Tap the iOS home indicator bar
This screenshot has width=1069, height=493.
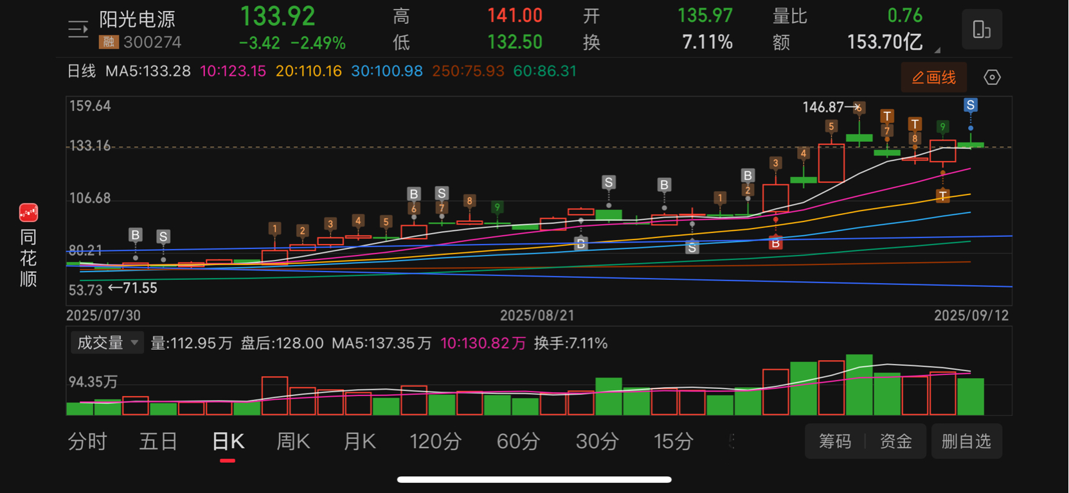[x=534, y=480]
